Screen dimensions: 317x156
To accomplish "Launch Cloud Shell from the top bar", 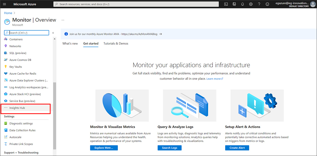I will [226, 4].
